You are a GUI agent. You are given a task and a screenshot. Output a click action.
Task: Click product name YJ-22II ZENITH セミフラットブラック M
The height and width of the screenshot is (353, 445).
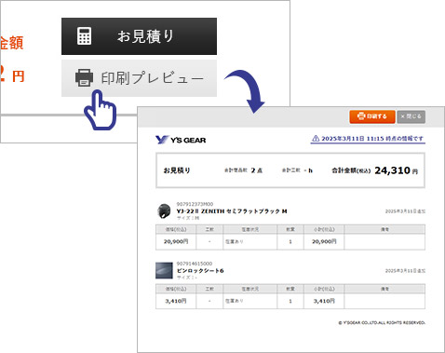(232, 211)
